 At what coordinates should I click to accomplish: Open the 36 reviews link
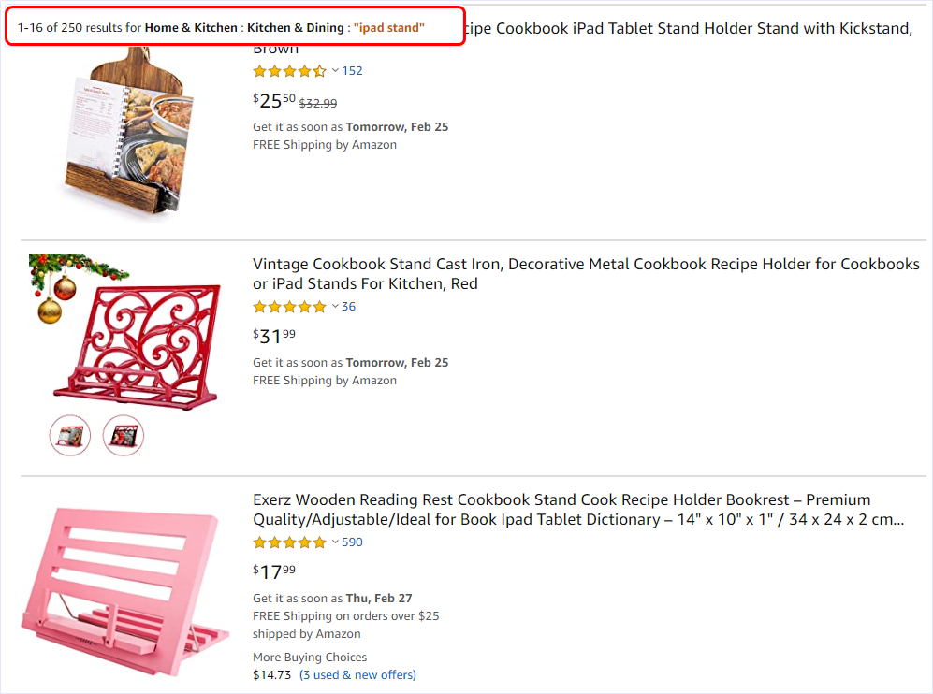pyautogui.click(x=349, y=306)
